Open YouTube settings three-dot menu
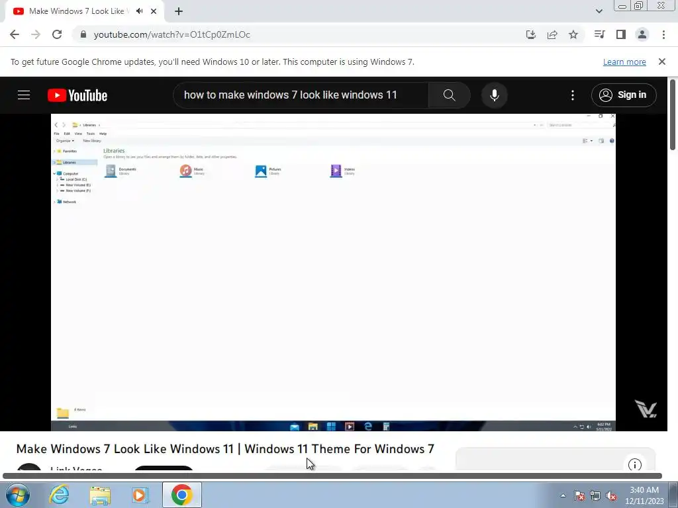The width and height of the screenshot is (678, 508). (x=573, y=95)
